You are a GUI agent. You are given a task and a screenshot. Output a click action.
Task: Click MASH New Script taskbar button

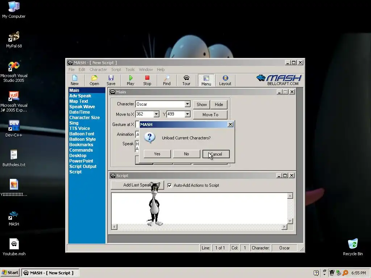click(x=50, y=273)
